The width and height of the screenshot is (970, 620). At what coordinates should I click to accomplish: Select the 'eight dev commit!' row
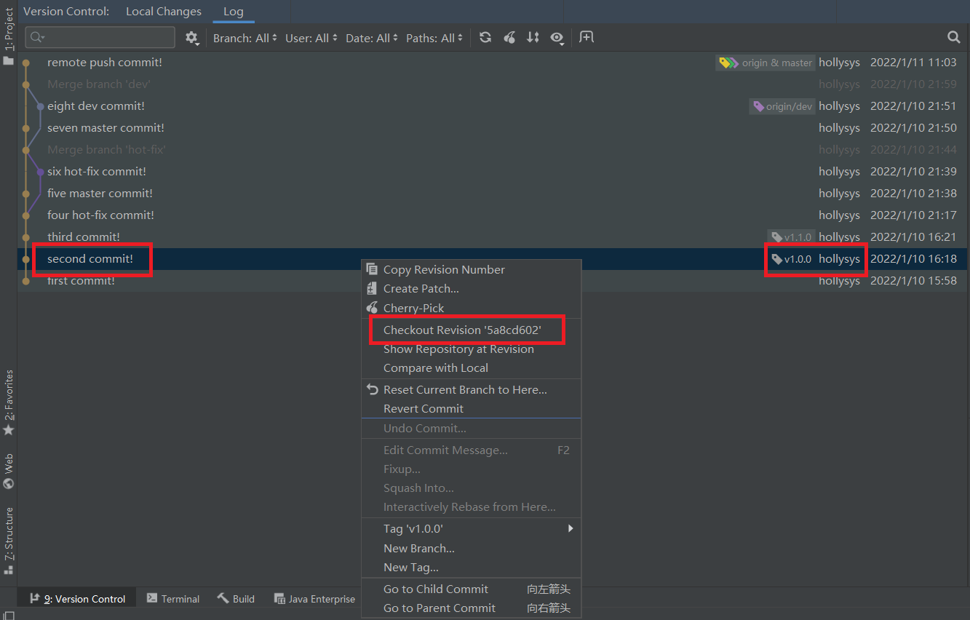(x=493, y=106)
